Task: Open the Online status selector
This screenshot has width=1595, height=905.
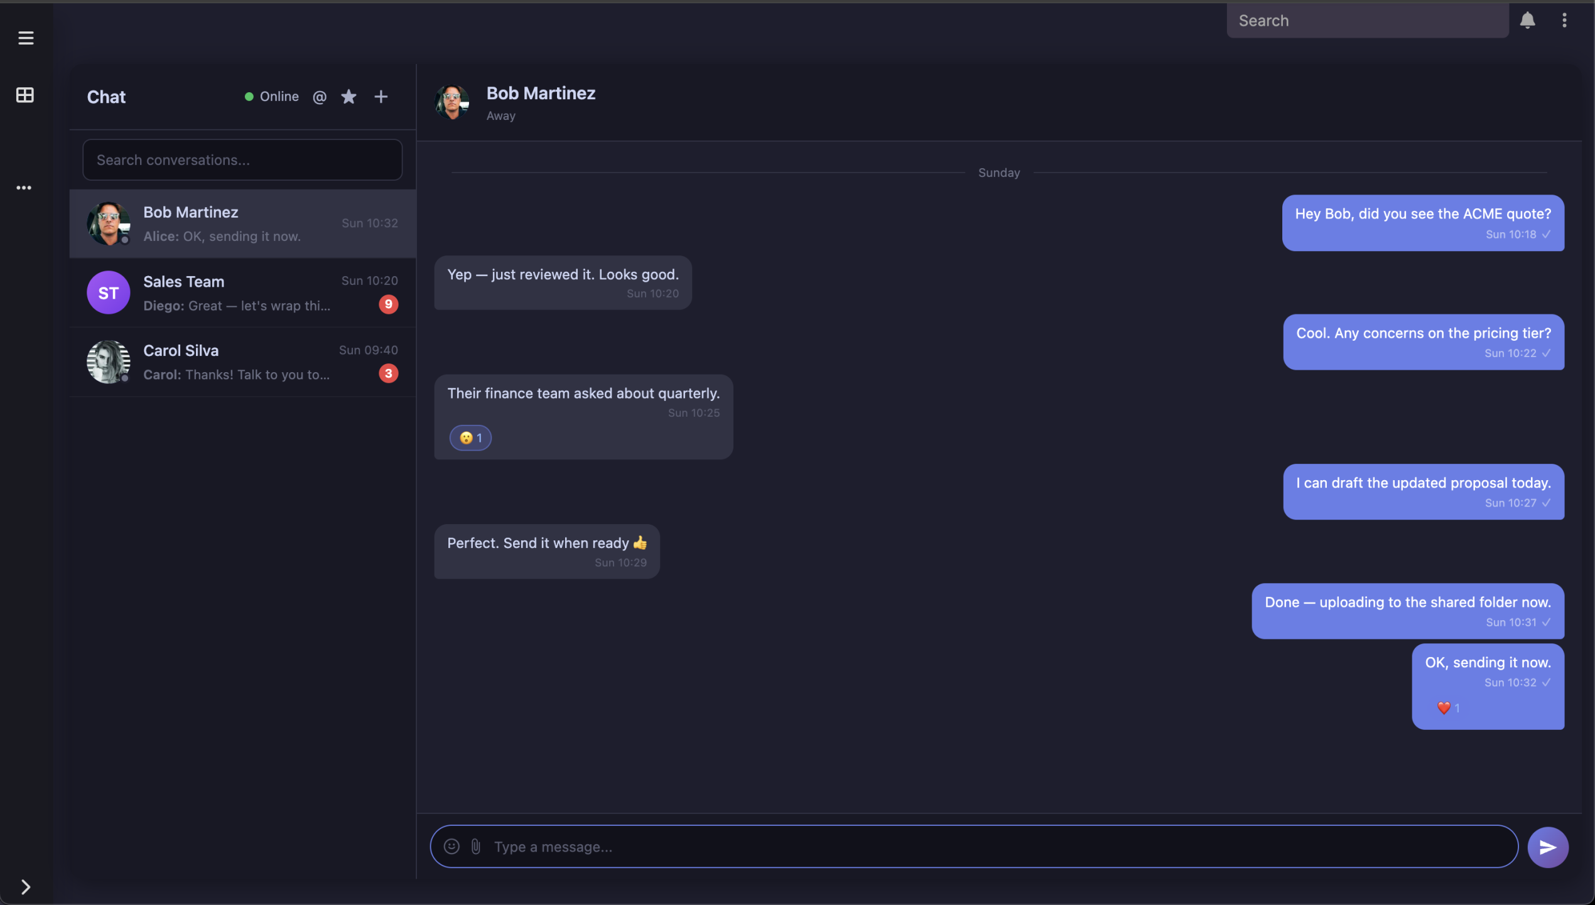Action: click(271, 97)
